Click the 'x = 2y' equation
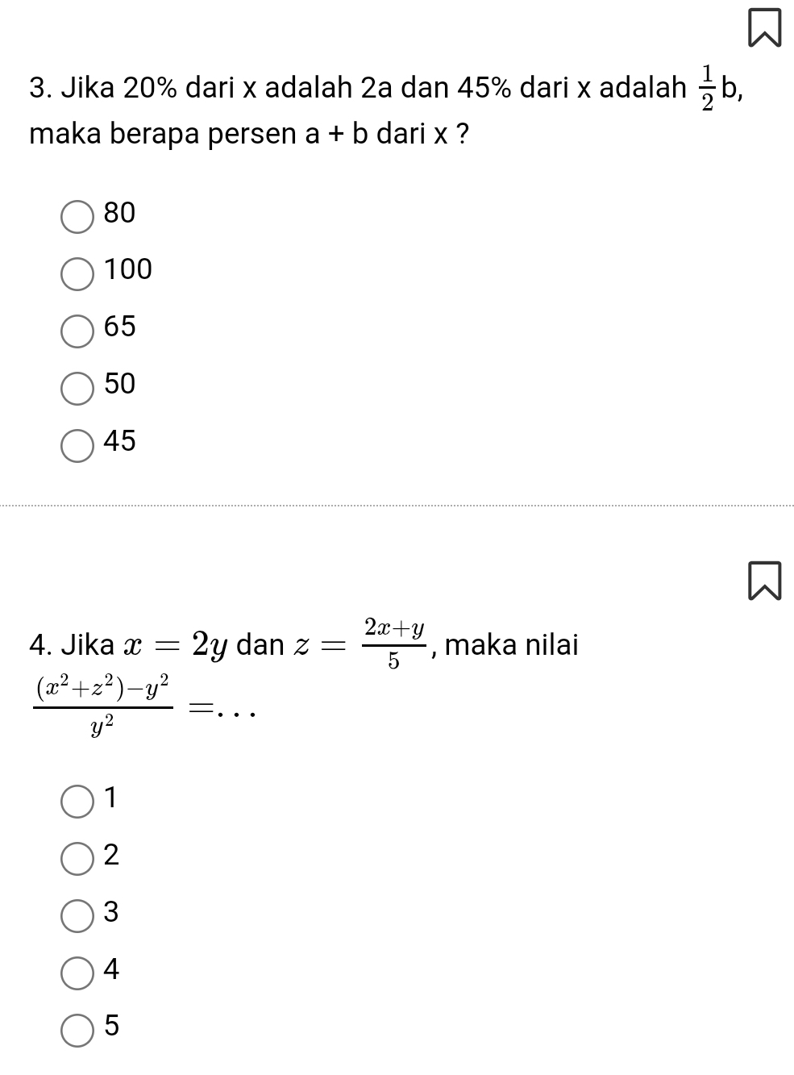This screenshot has width=794, height=1075. point(176,645)
